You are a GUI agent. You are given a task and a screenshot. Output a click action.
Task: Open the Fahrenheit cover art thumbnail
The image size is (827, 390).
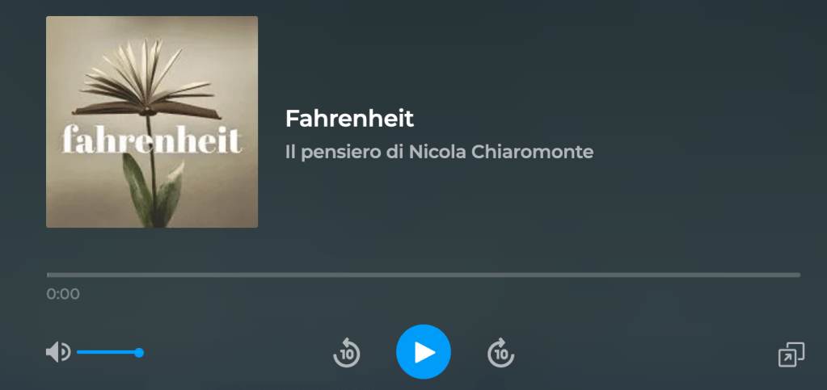click(x=152, y=122)
